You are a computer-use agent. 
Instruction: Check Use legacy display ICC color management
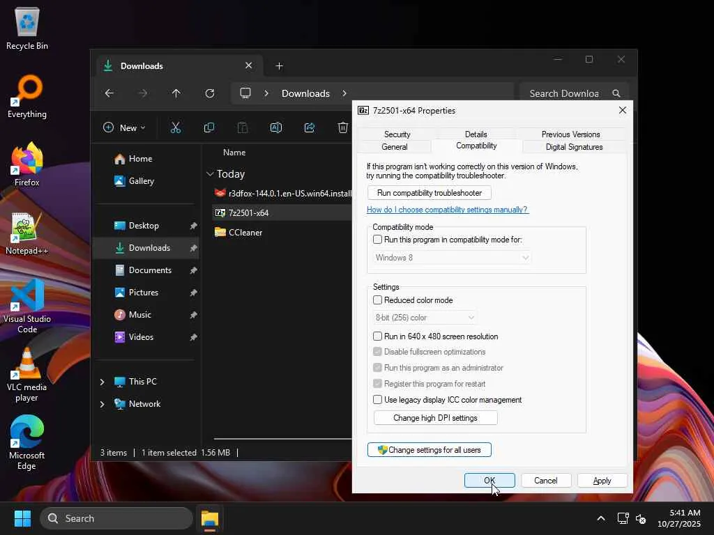click(377, 399)
